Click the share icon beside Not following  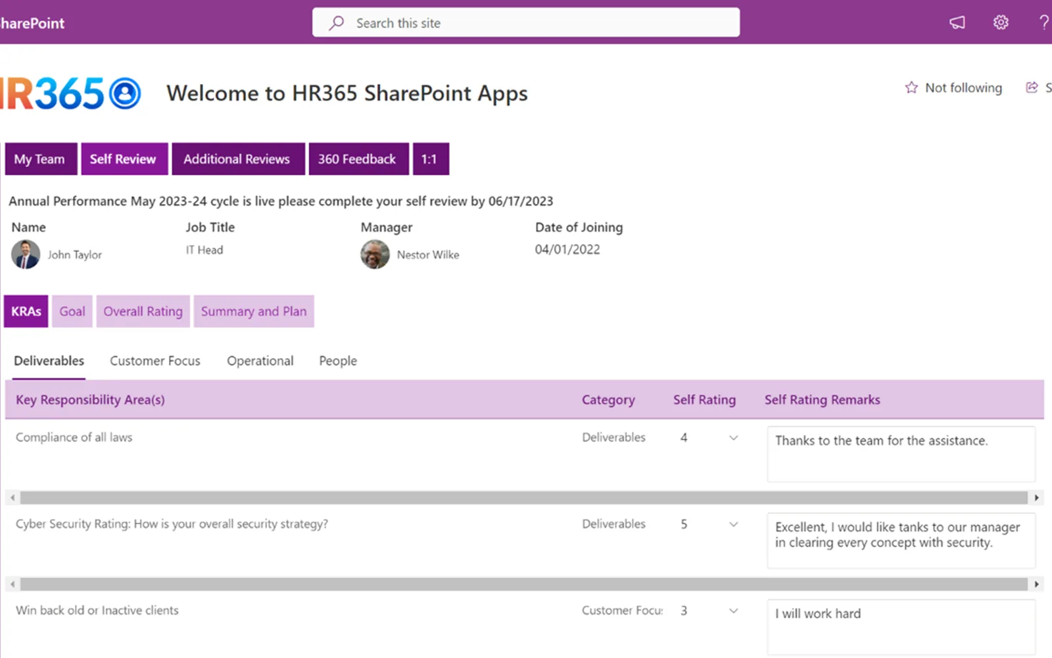1032,88
